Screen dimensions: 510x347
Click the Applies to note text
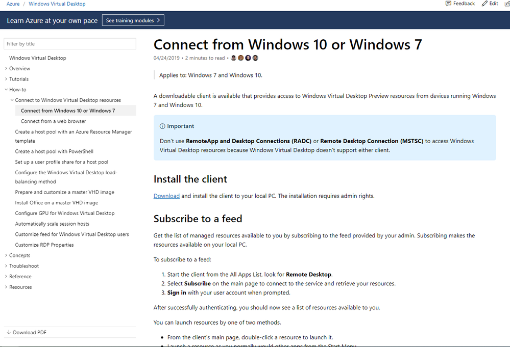pos(211,75)
